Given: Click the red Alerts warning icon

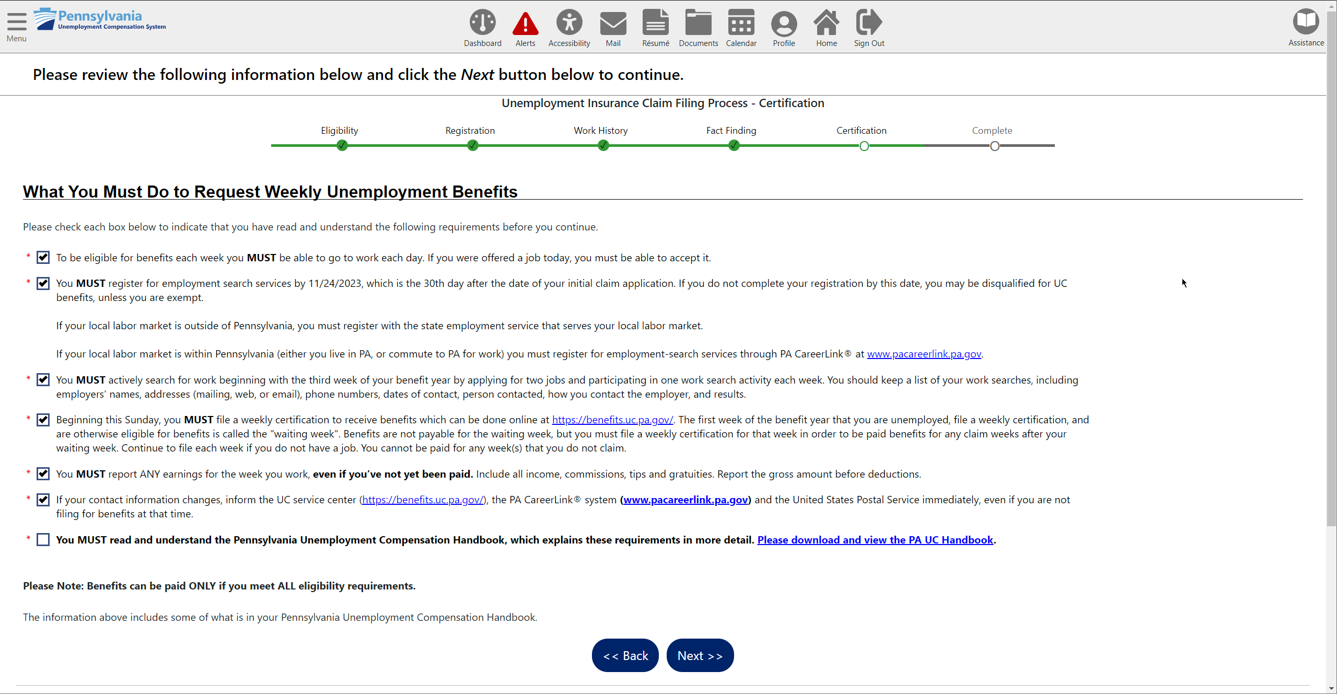Looking at the screenshot, I should coord(525,23).
